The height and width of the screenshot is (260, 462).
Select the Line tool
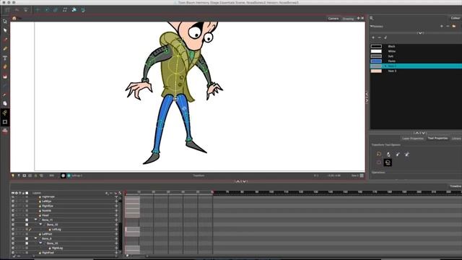(5, 85)
